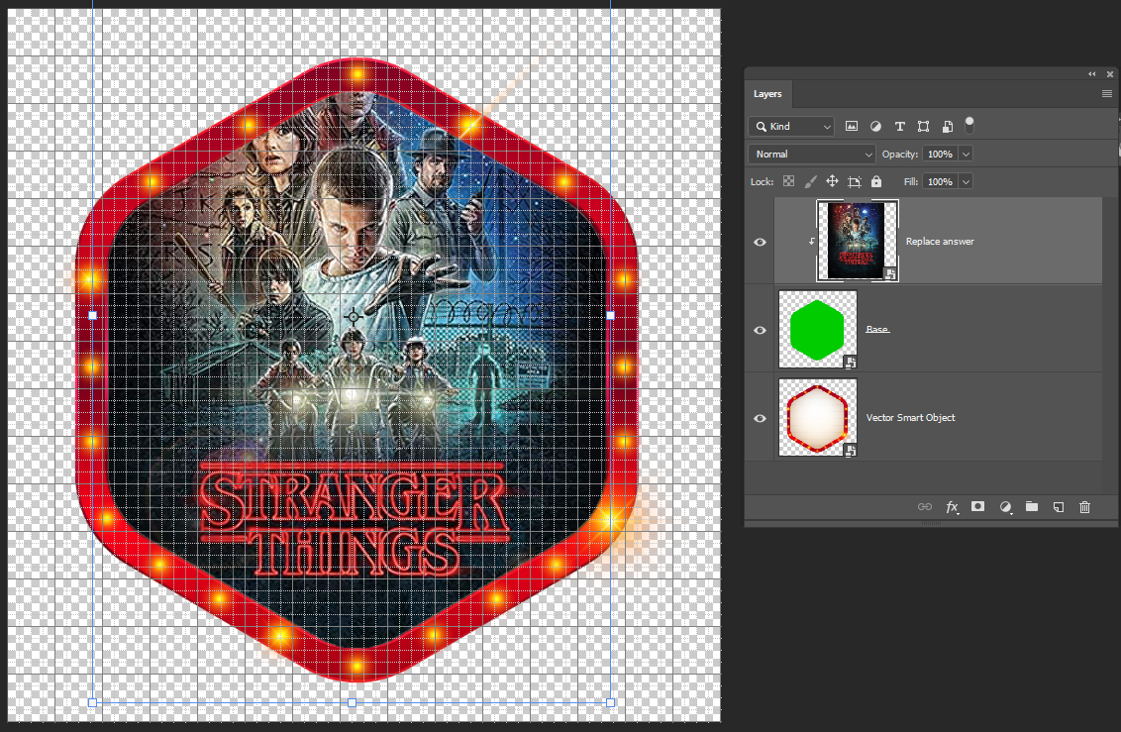Open the Normal blend mode dropdown
Screen dimensions: 1121x732
click(x=813, y=155)
